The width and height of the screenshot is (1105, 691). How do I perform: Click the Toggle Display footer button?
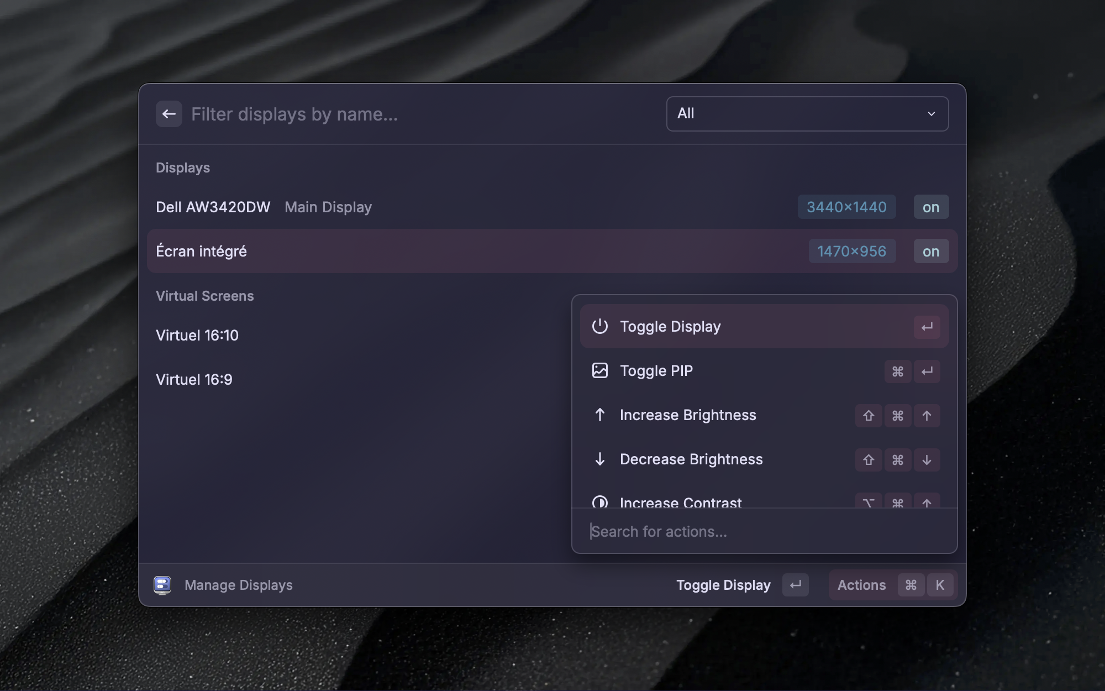(x=723, y=585)
